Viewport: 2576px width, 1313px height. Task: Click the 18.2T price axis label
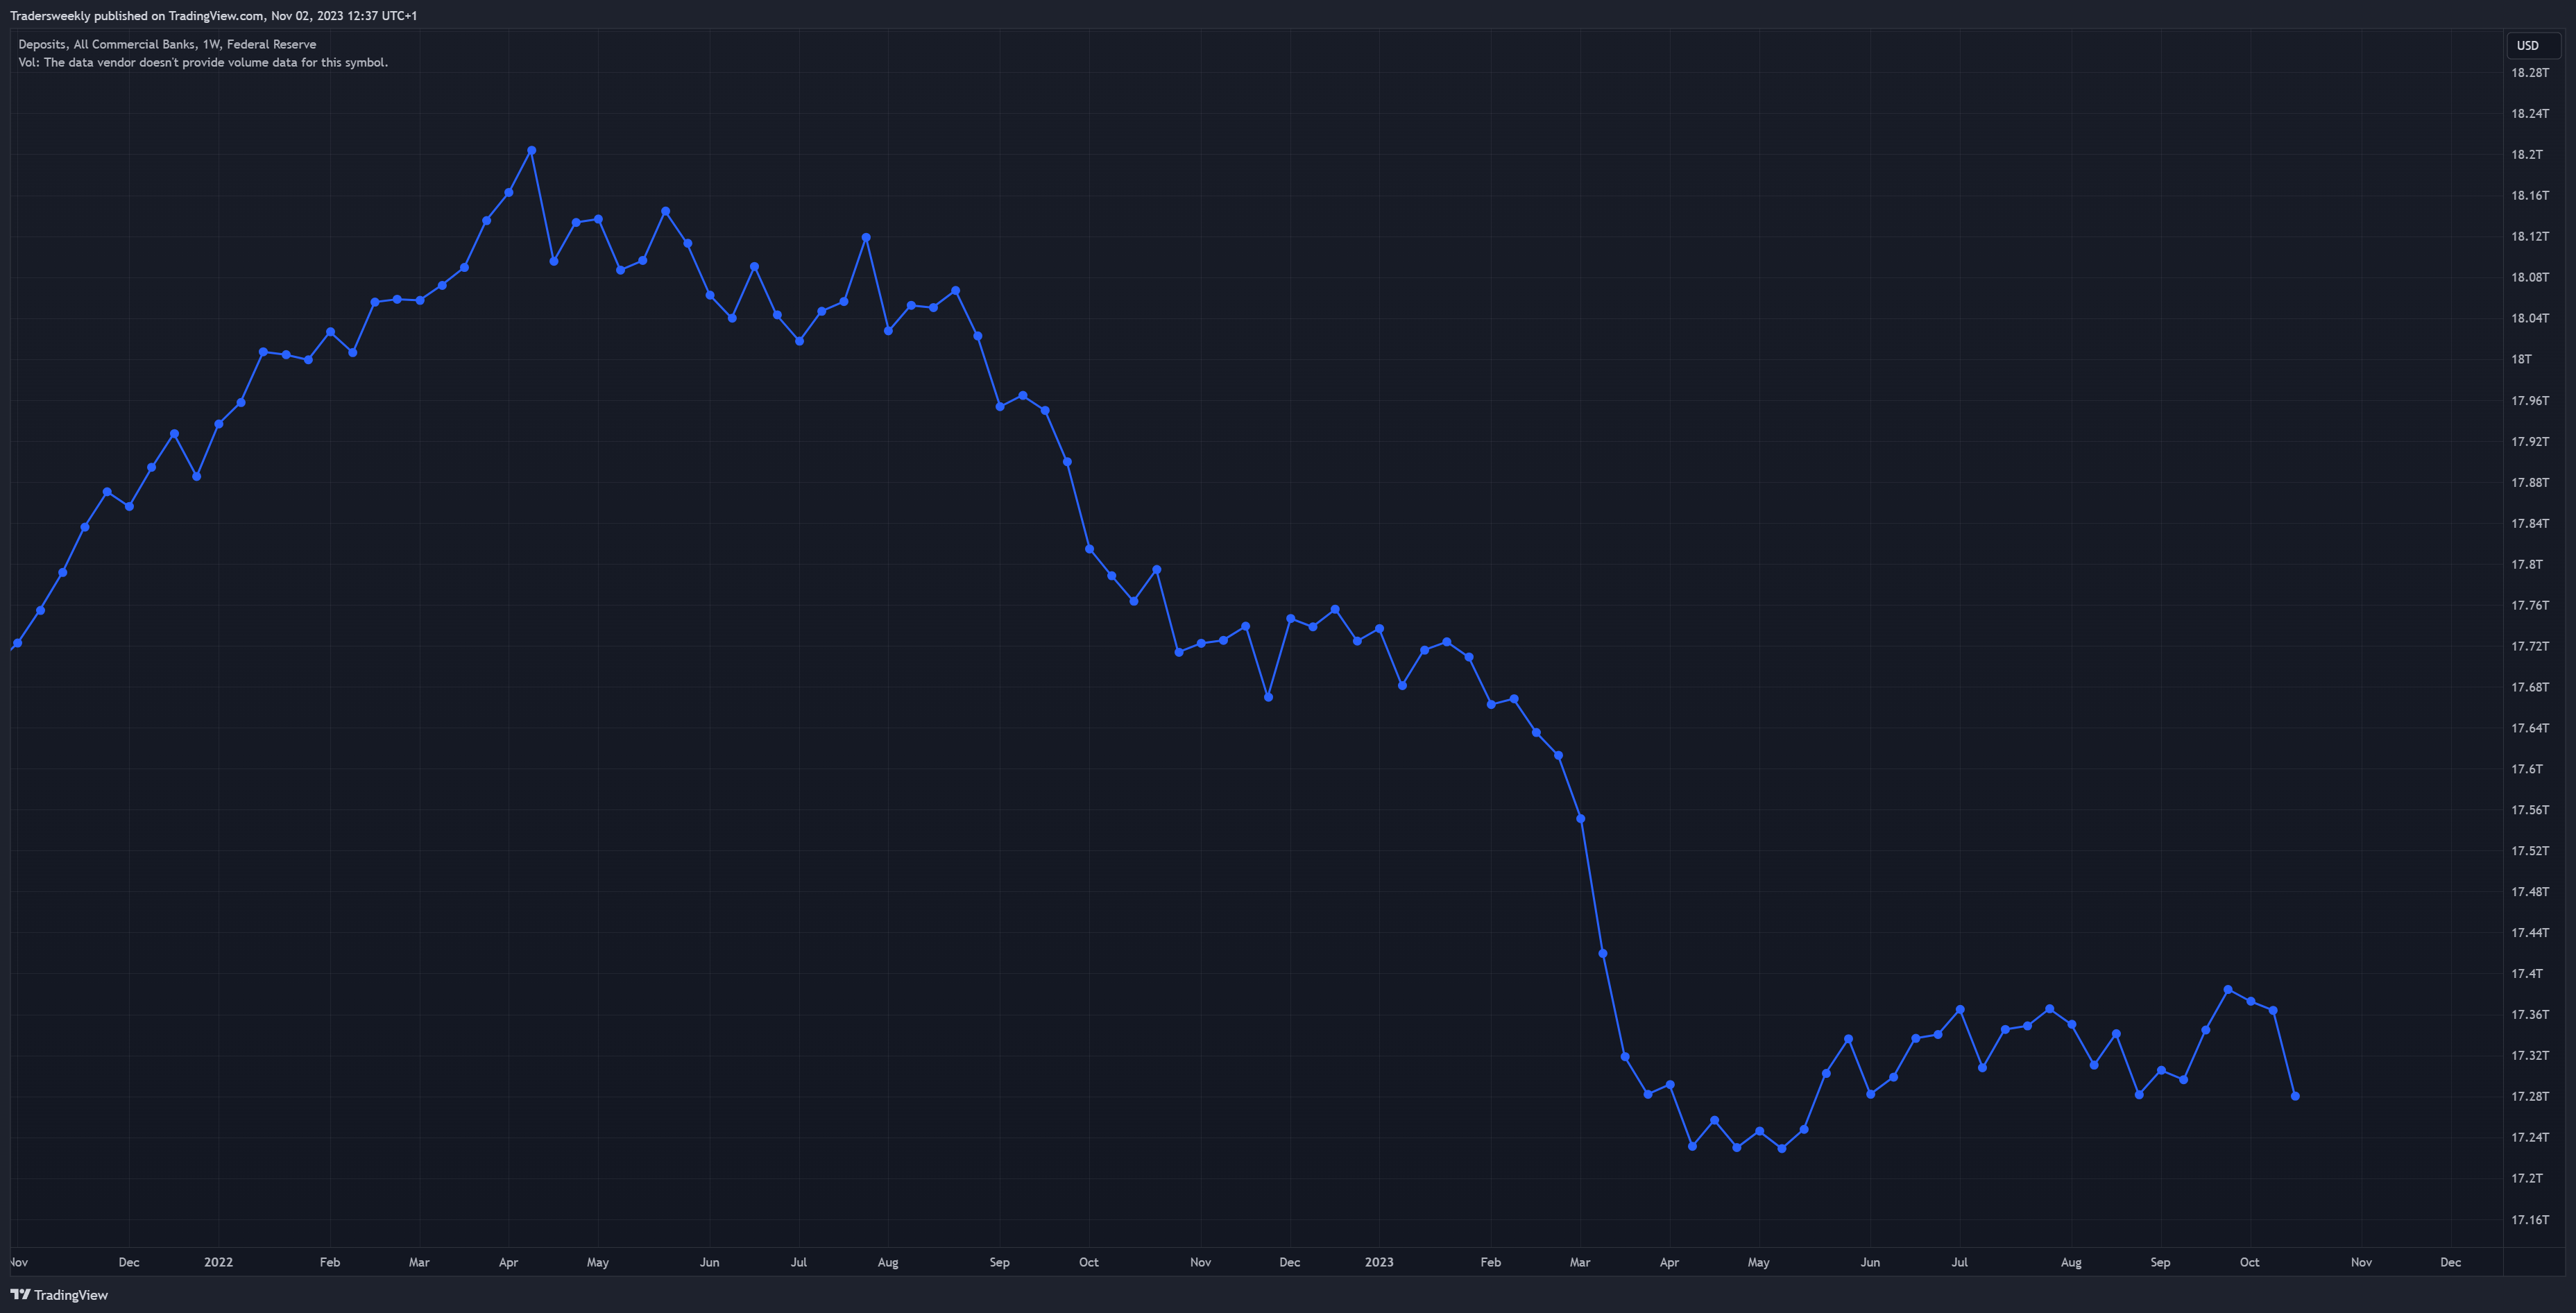click(x=2526, y=154)
